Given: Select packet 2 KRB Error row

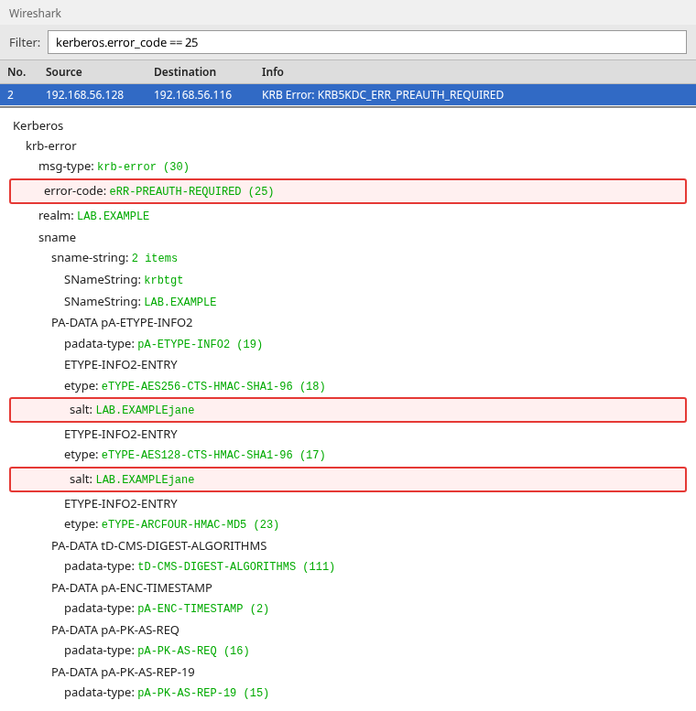Looking at the screenshot, I should pos(348,95).
